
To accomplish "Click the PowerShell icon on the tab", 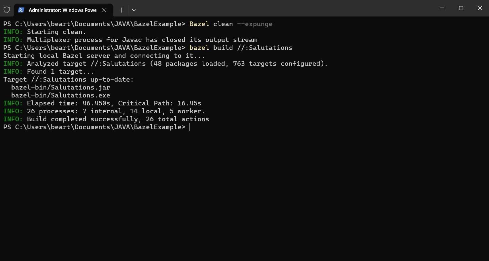I will coord(21,10).
